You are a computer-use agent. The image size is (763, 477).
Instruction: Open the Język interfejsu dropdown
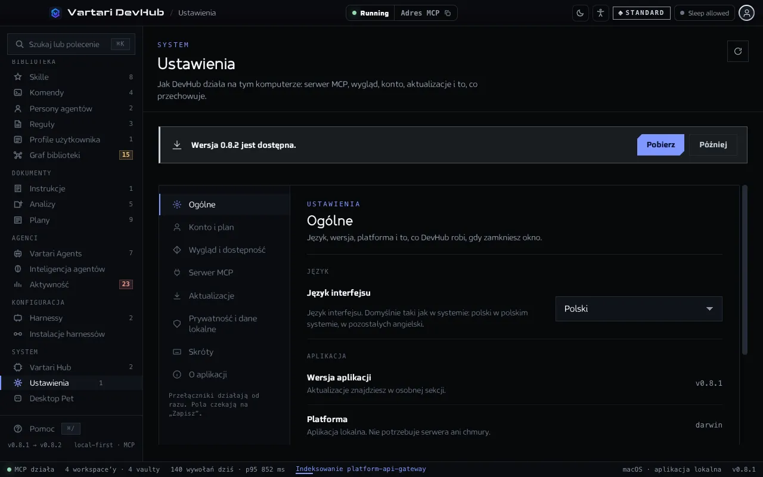click(x=639, y=309)
